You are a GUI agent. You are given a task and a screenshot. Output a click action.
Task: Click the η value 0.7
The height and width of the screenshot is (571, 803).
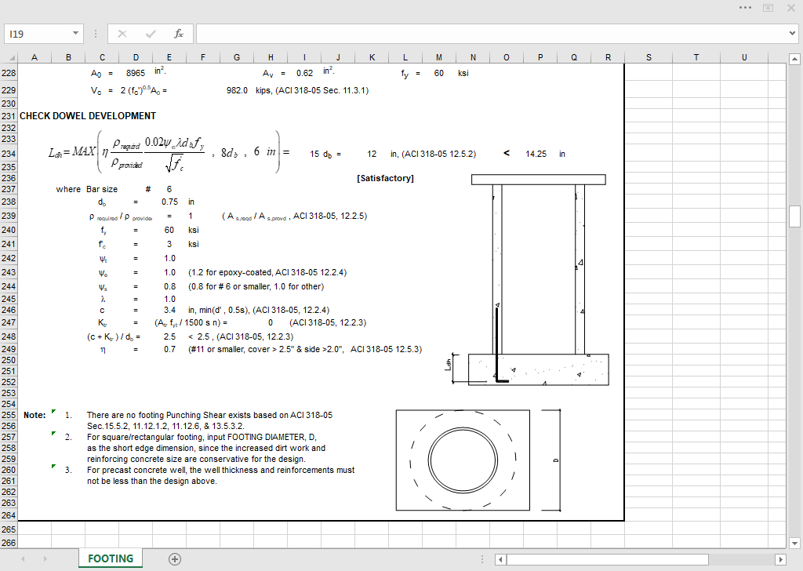169,349
